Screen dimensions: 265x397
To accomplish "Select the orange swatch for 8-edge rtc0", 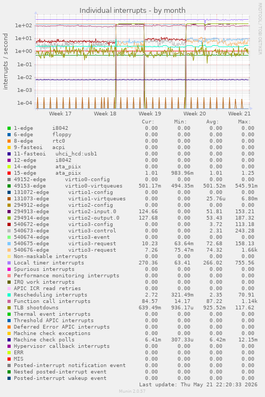I will (x=9, y=141).
